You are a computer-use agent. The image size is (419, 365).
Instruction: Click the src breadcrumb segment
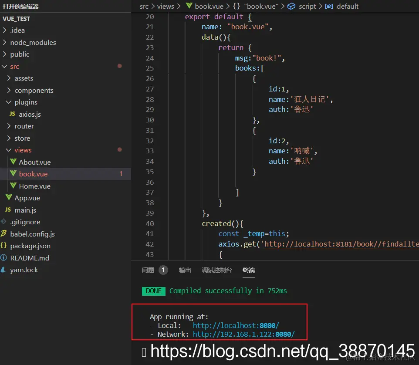click(x=144, y=7)
